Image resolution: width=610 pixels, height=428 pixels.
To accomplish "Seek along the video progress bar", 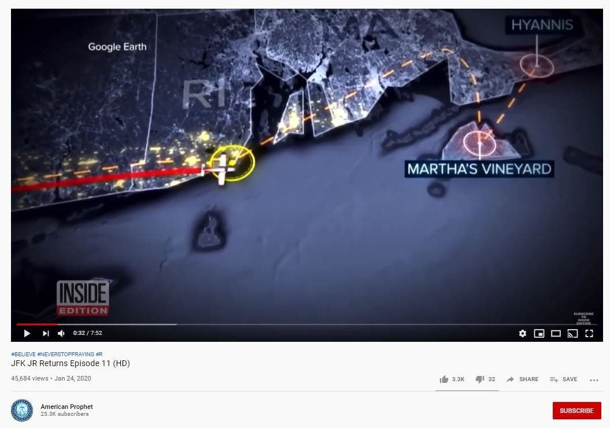I will coord(306,324).
